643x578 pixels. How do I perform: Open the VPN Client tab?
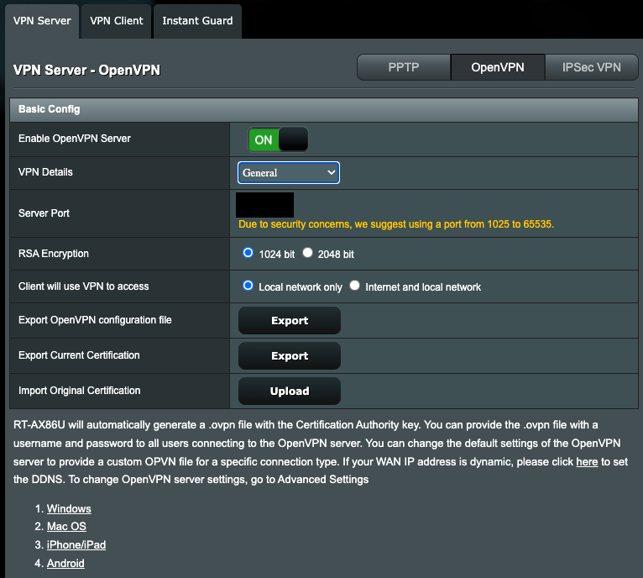pos(117,21)
